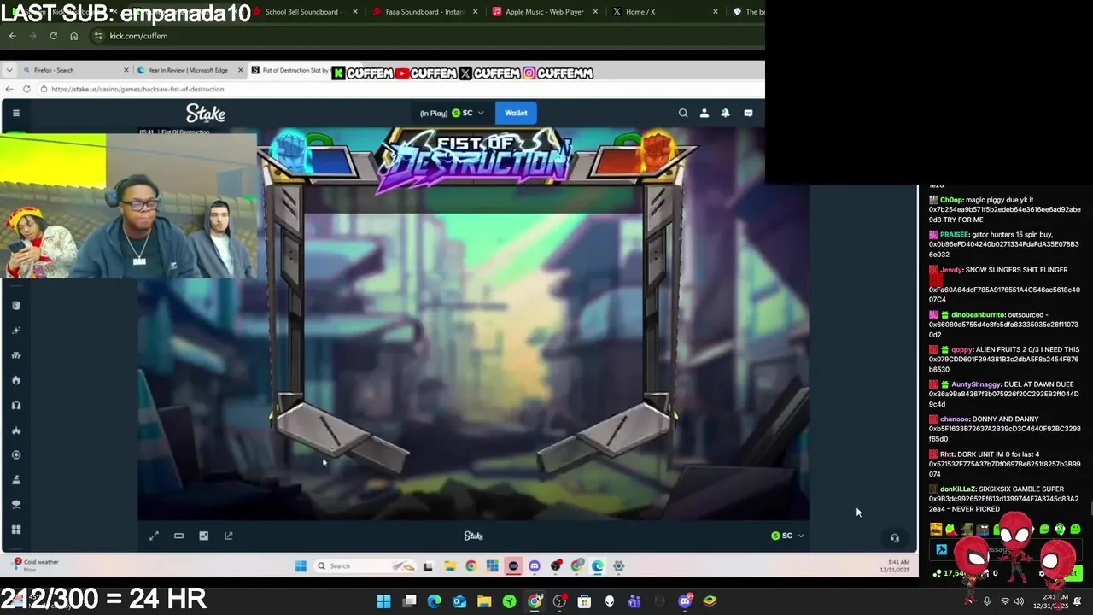
Task: Select the sparkle icon in Stake sidebar
Action: tap(16, 331)
